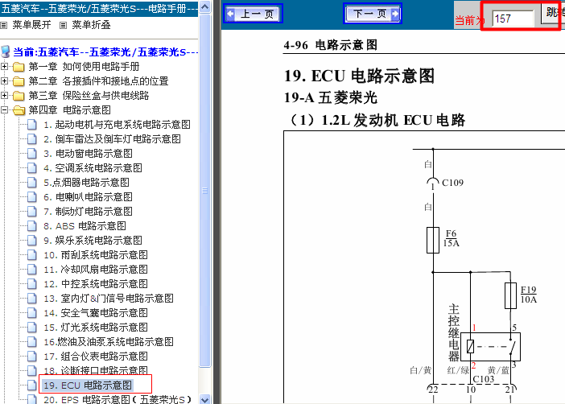Click page icon beside 4. 空调系统
Viewport: 565px width, 404px height.
coord(32,168)
